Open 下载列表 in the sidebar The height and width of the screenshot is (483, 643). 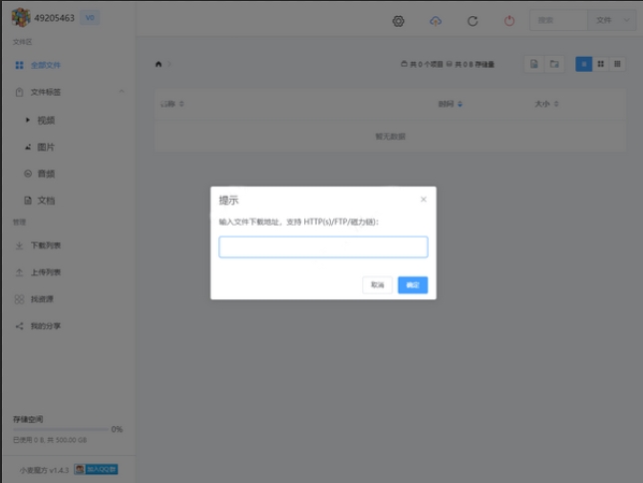[x=45, y=245]
